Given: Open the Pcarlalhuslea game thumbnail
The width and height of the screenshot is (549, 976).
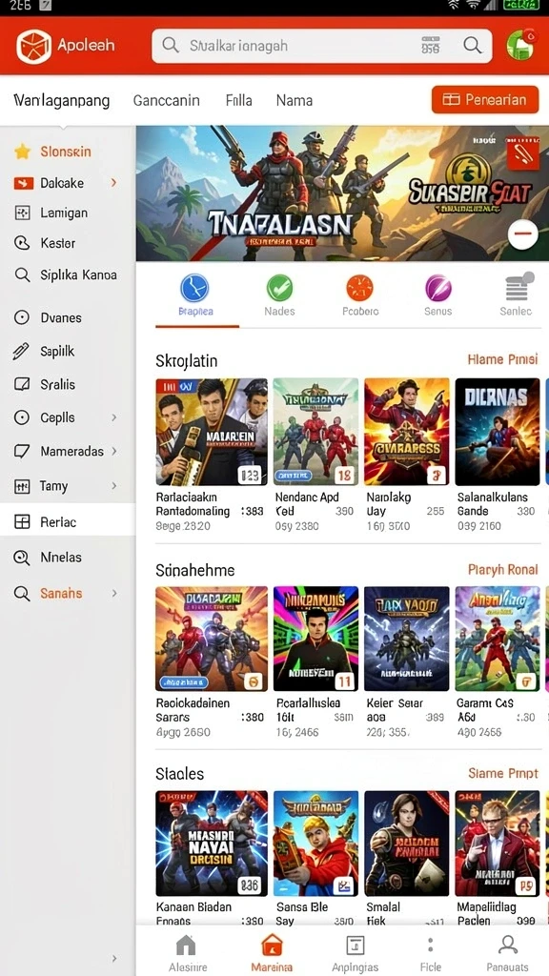Looking at the screenshot, I should 315,639.
